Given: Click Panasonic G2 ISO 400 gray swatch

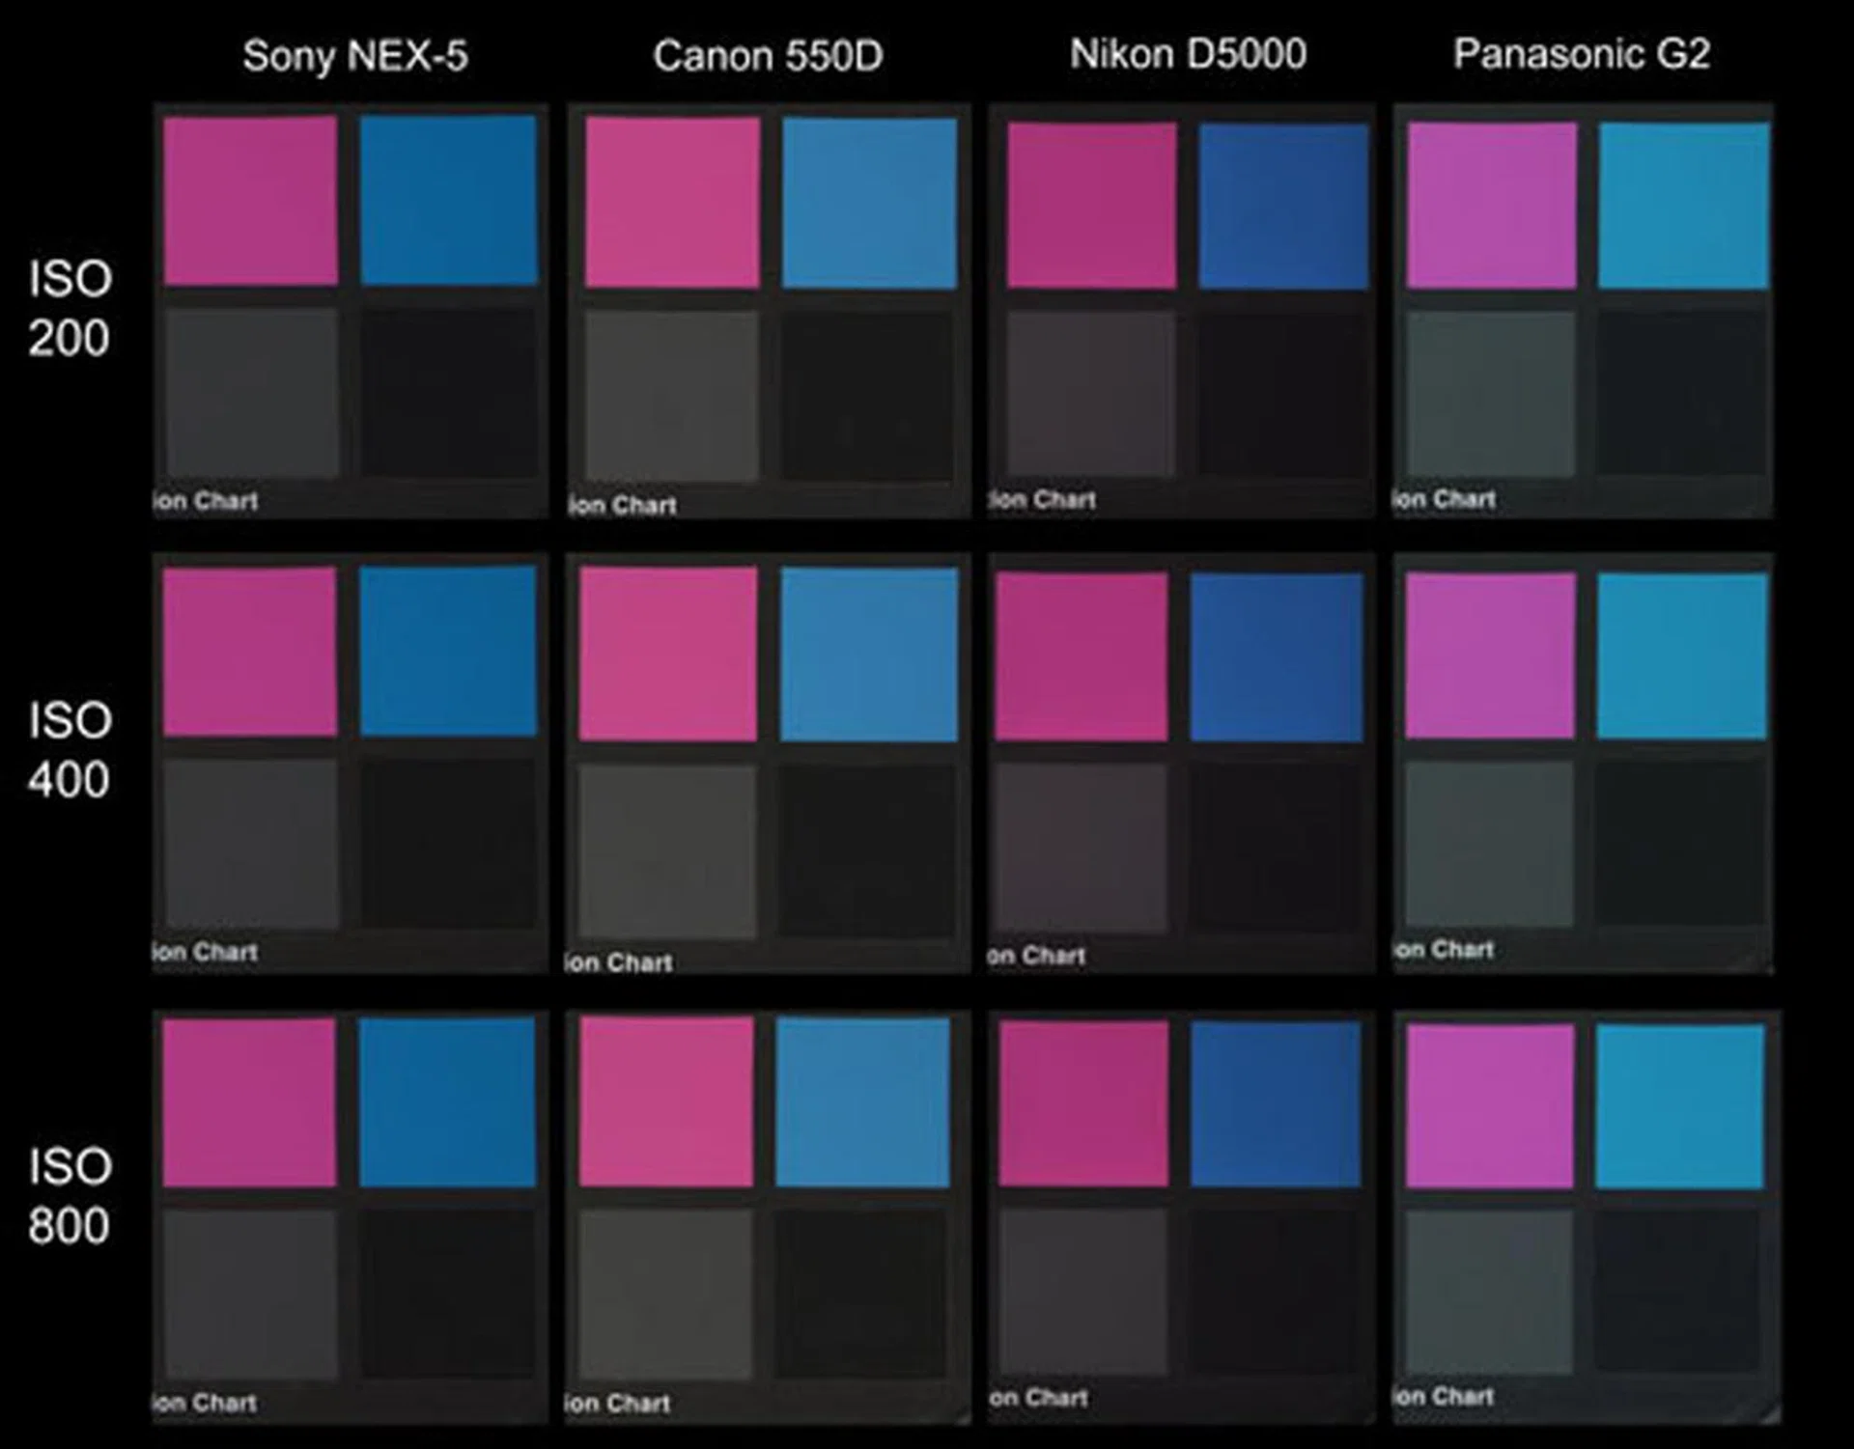Looking at the screenshot, I should point(1488,844).
